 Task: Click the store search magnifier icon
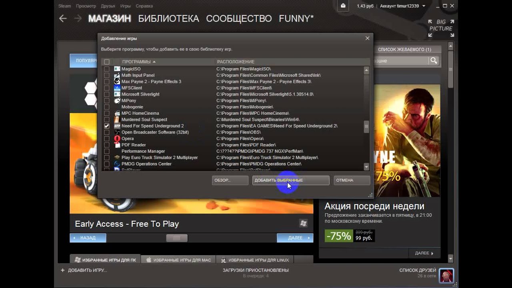[x=434, y=61]
